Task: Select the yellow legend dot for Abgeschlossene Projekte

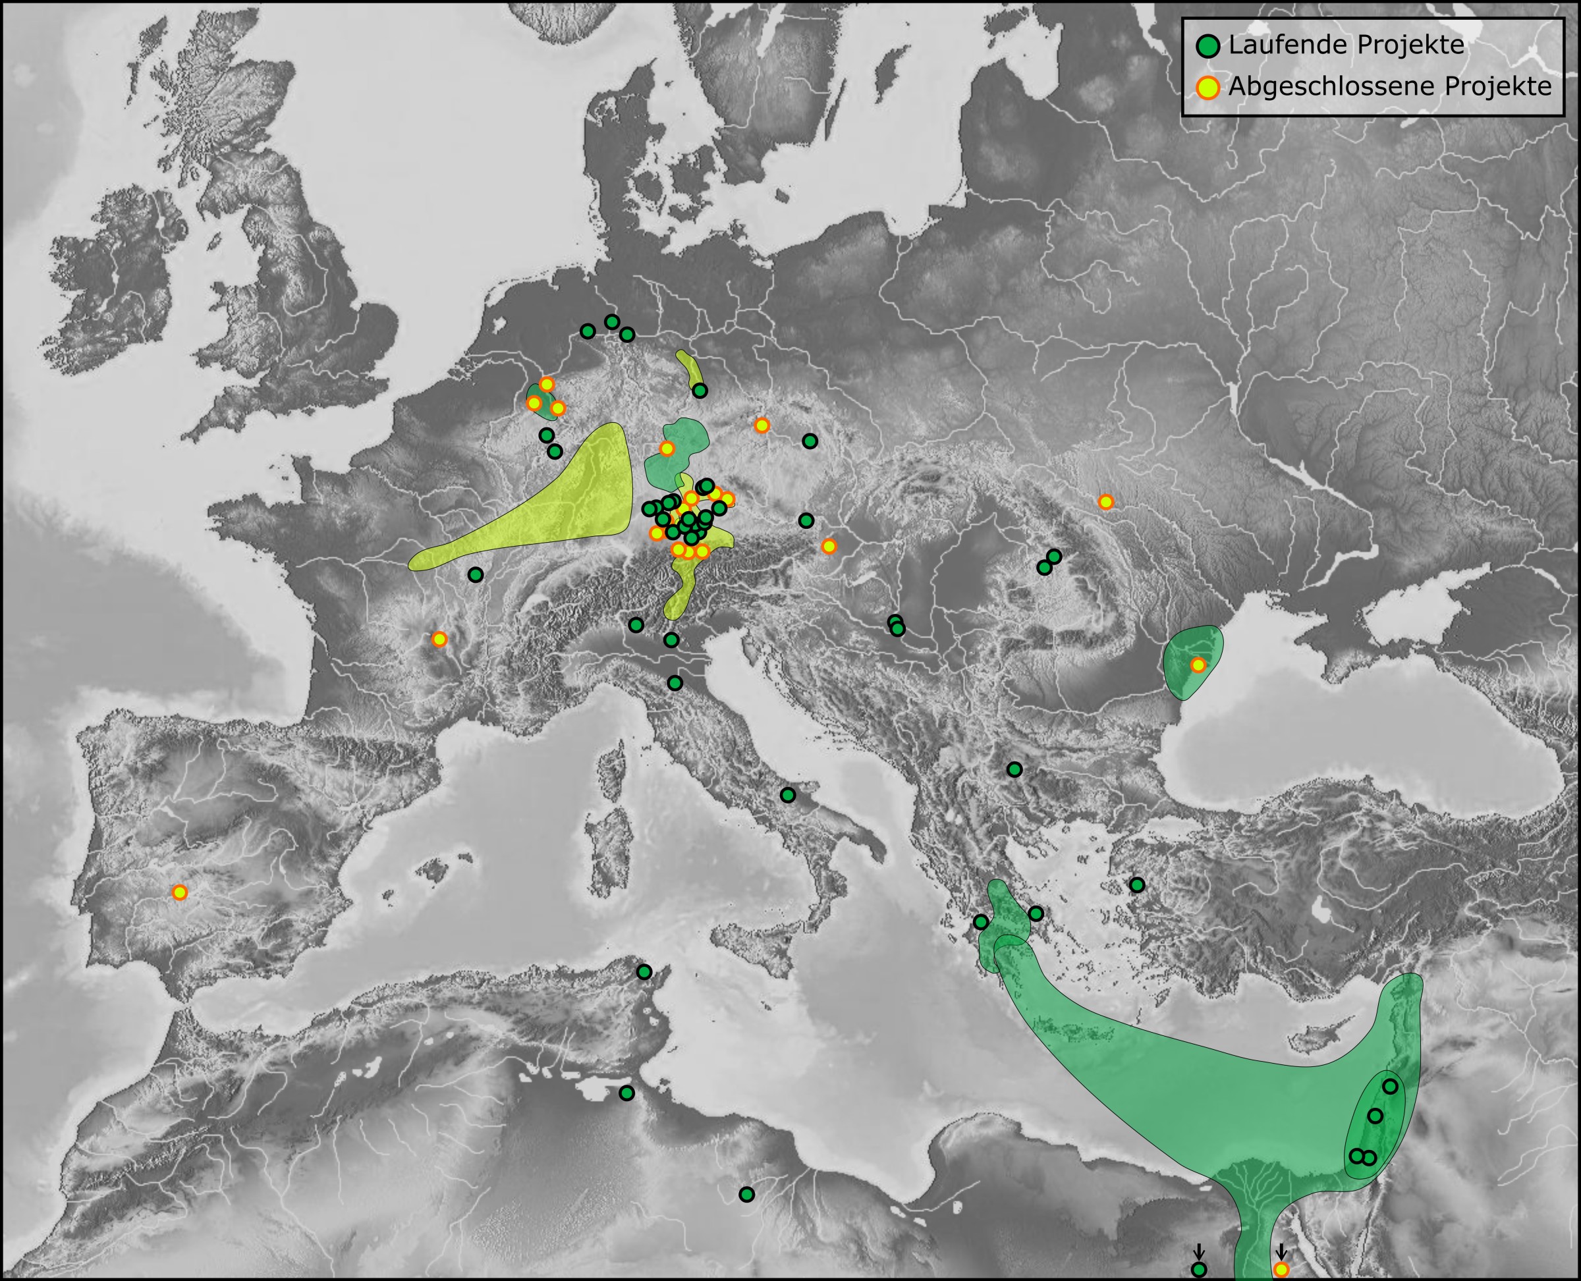Action: pos(1207,88)
